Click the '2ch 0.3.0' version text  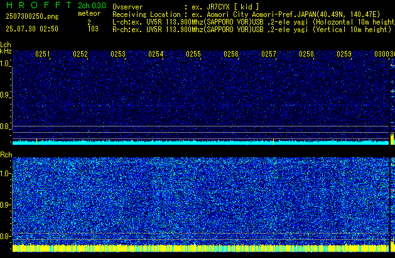coord(92,5)
